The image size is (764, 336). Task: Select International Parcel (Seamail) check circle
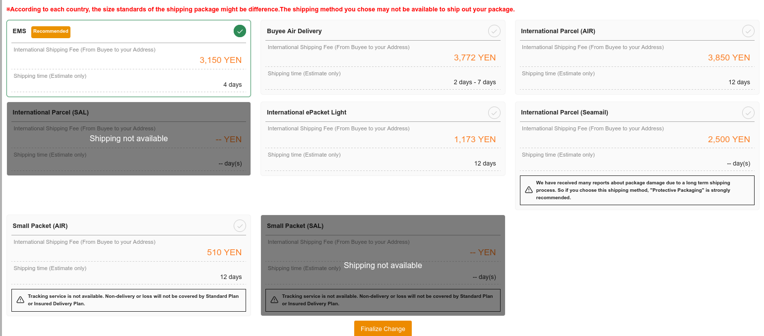[748, 112]
